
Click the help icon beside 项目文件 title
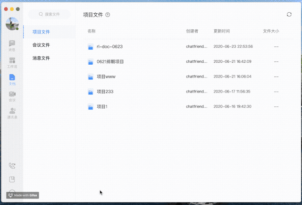(x=108, y=15)
